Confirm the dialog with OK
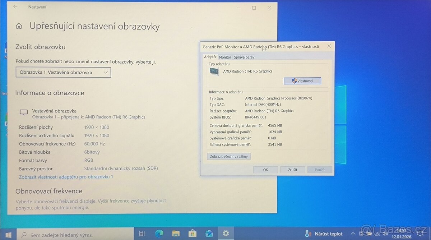The height and width of the screenshot is (240, 431). click(265, 170)
